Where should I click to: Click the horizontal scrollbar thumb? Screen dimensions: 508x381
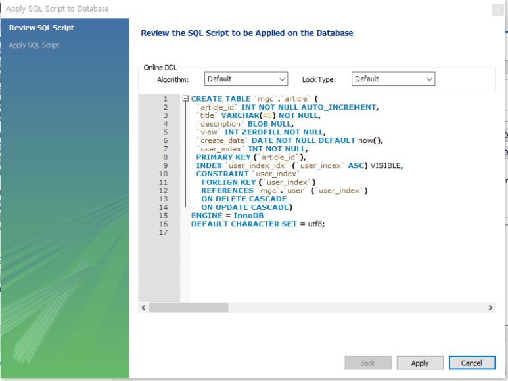(189, 308)
